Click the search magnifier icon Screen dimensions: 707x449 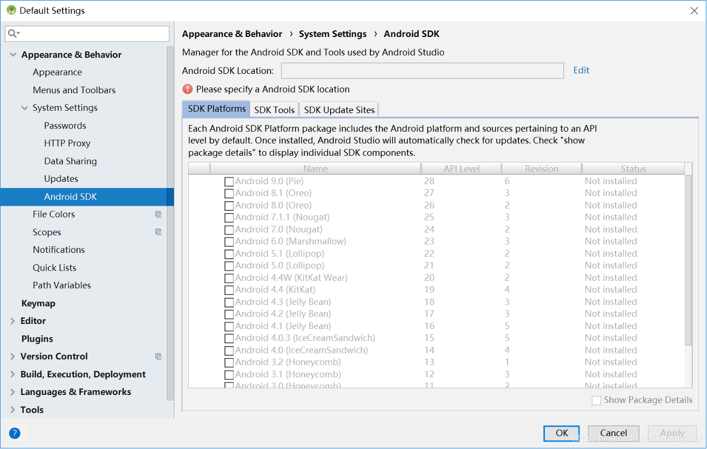point(13,34)
